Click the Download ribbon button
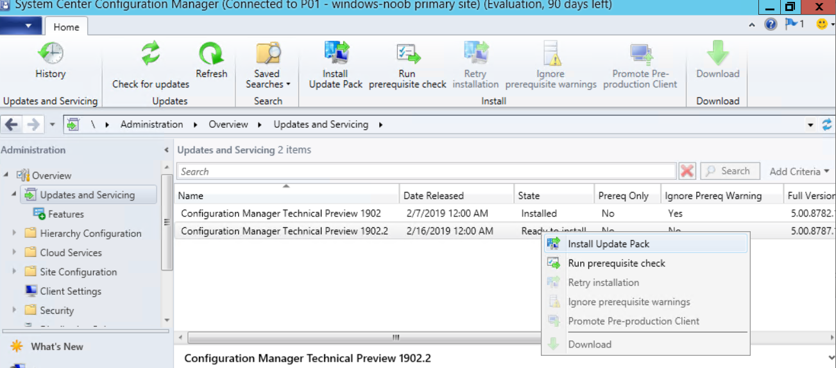 718,61
